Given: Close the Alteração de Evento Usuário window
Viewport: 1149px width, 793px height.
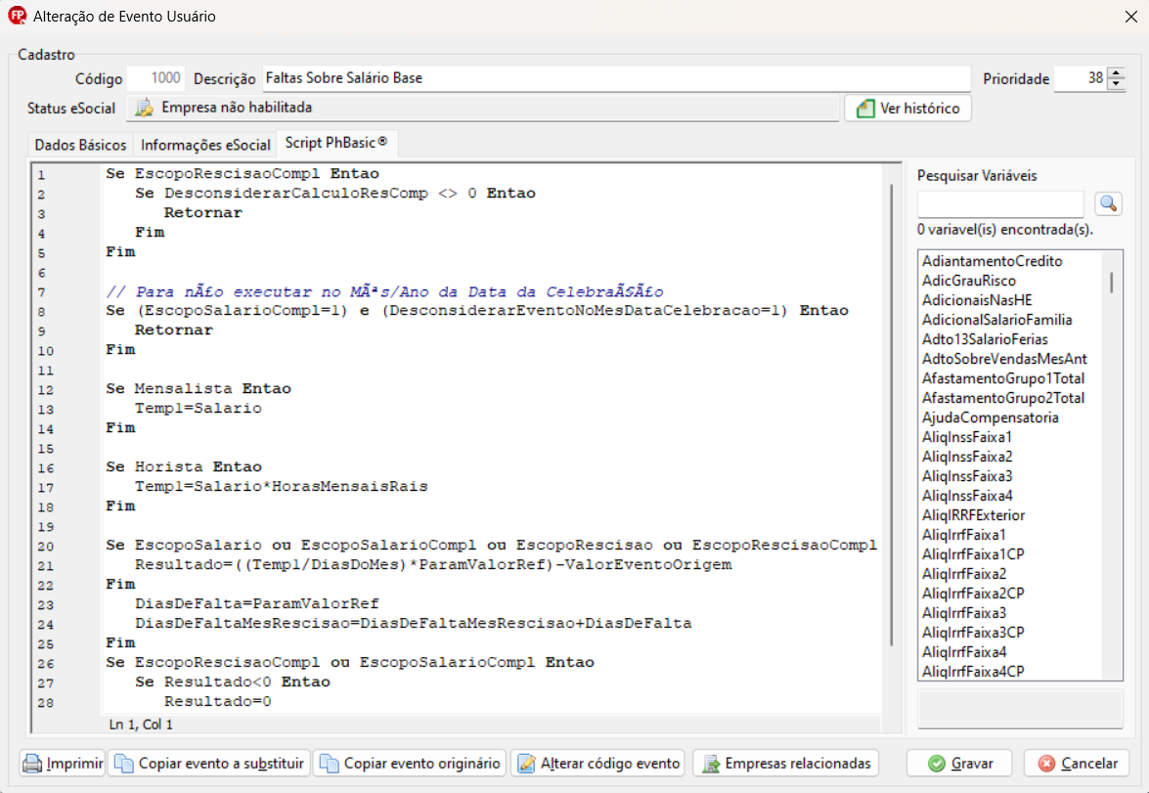Looking at the screenshot, I should pos(1130,16).
